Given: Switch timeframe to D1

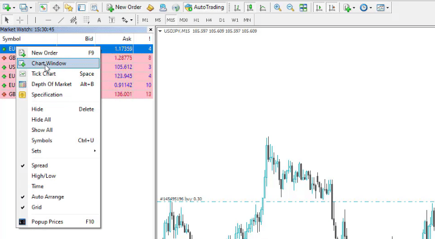Looking at the screenshot, I should point(221,20).
